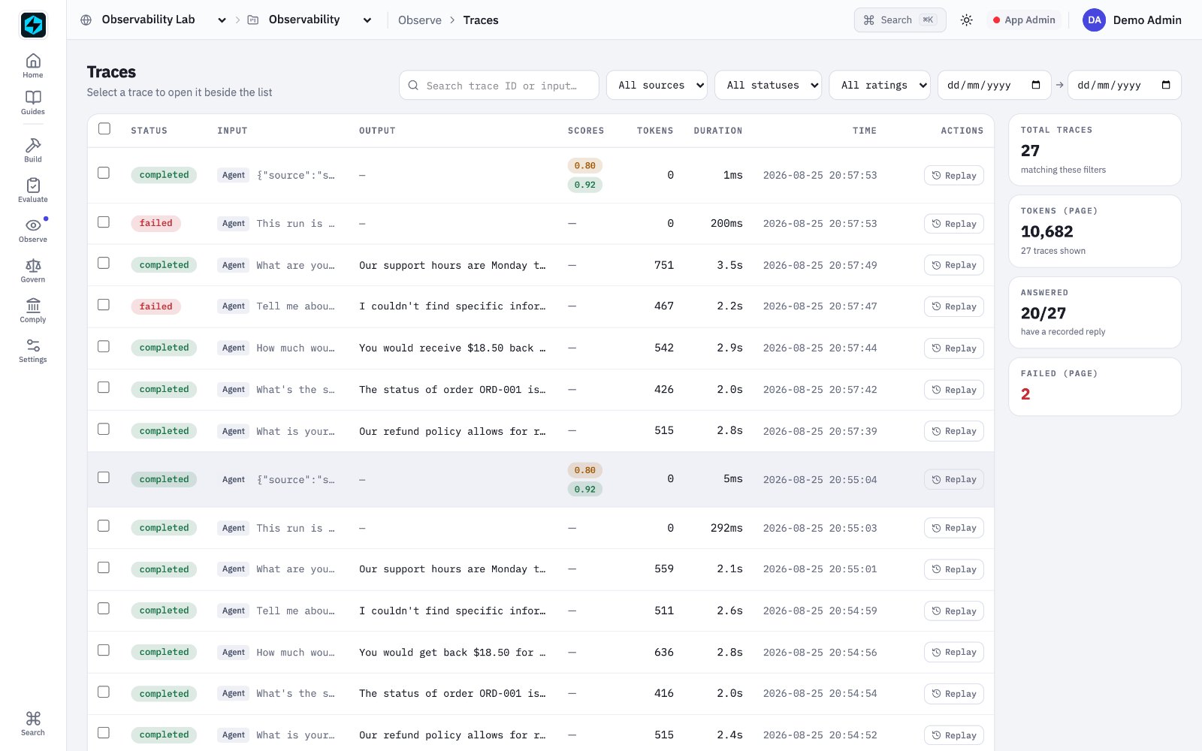Screen dimensions: 1202x751
Task: Replay the 3.5s support hours trace
Action: pos(954,265)
